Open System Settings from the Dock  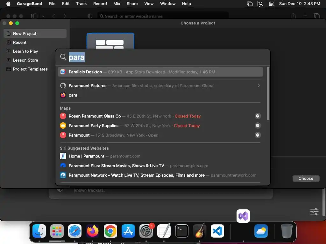[146, 231]
